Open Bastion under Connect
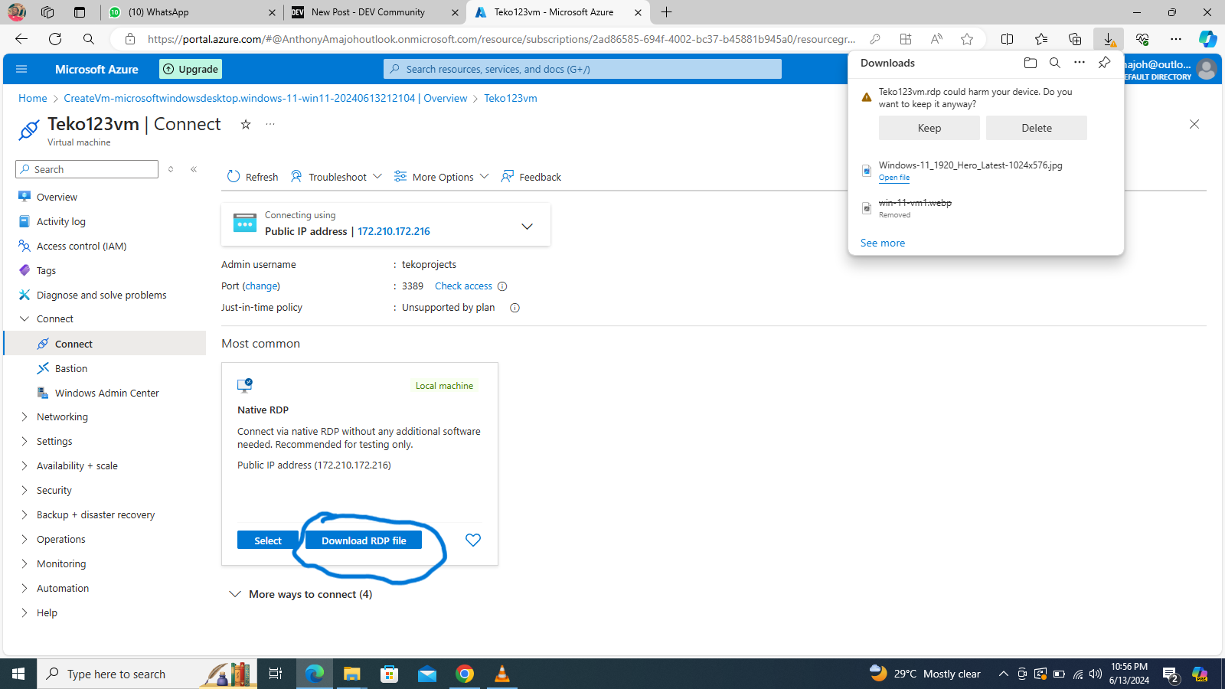 pos(71,368)
